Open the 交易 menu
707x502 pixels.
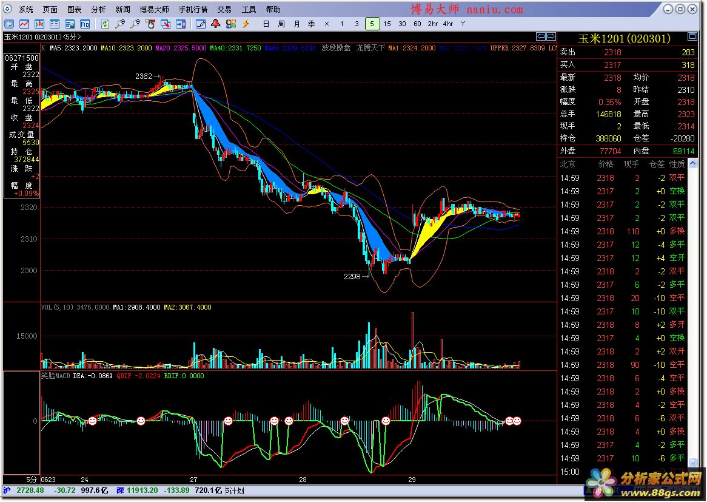click(x=224, y=10)
